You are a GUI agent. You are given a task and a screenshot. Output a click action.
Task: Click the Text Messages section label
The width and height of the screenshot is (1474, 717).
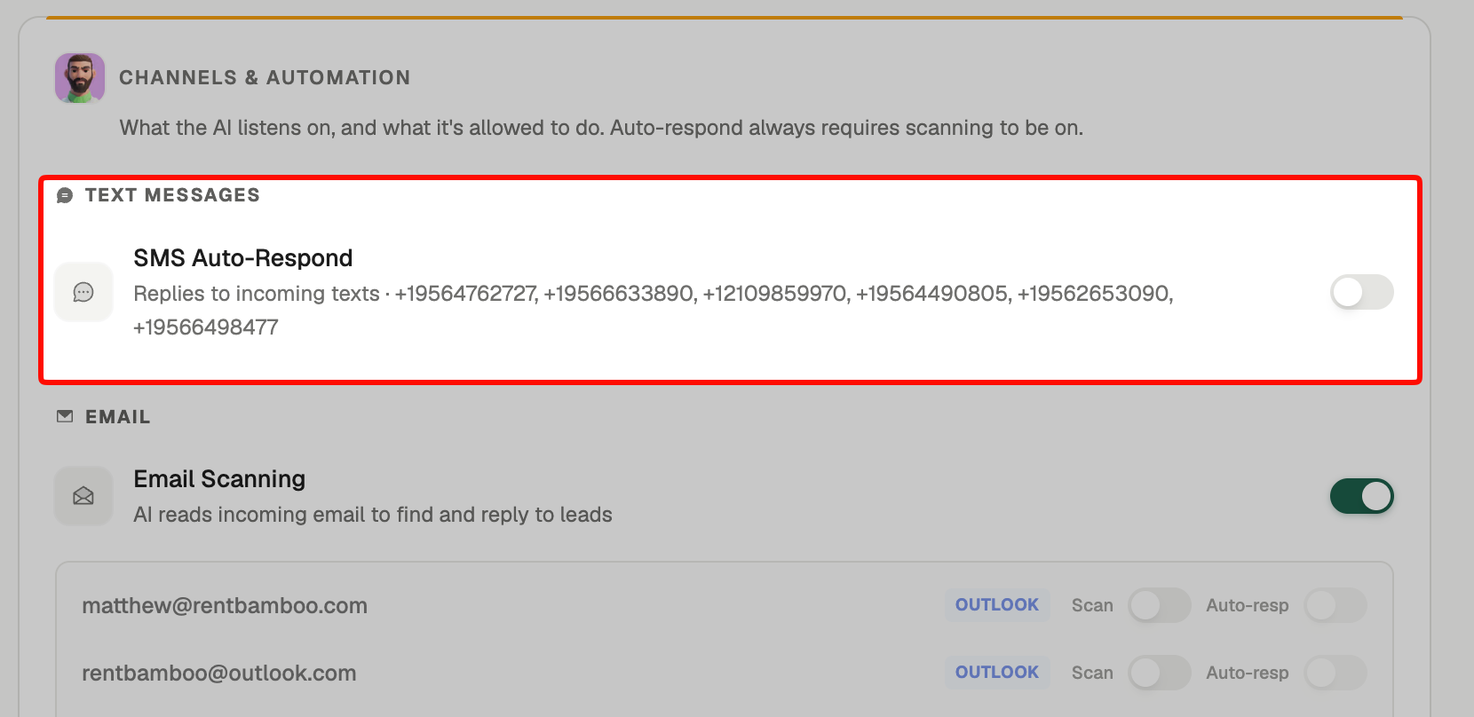tap(172, 195)
